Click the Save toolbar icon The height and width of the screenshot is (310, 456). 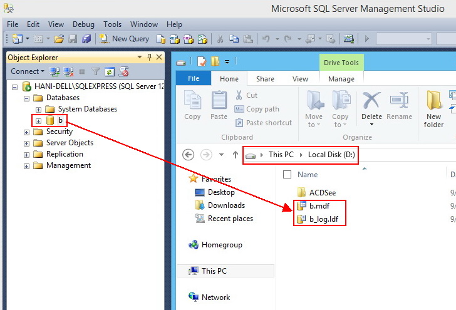pos(73,39)
